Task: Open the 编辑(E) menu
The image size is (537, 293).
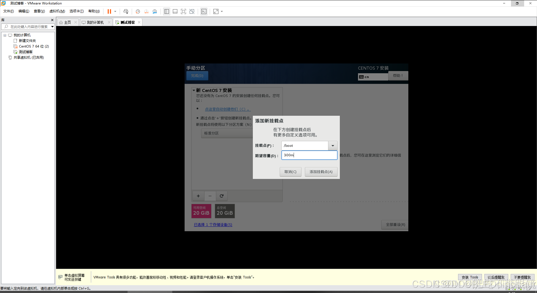Action: click(x=24, y=11)
